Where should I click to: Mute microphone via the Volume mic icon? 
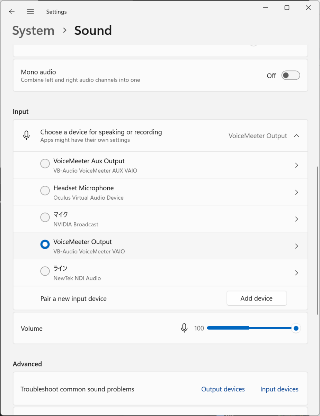[x=184, y=328]
